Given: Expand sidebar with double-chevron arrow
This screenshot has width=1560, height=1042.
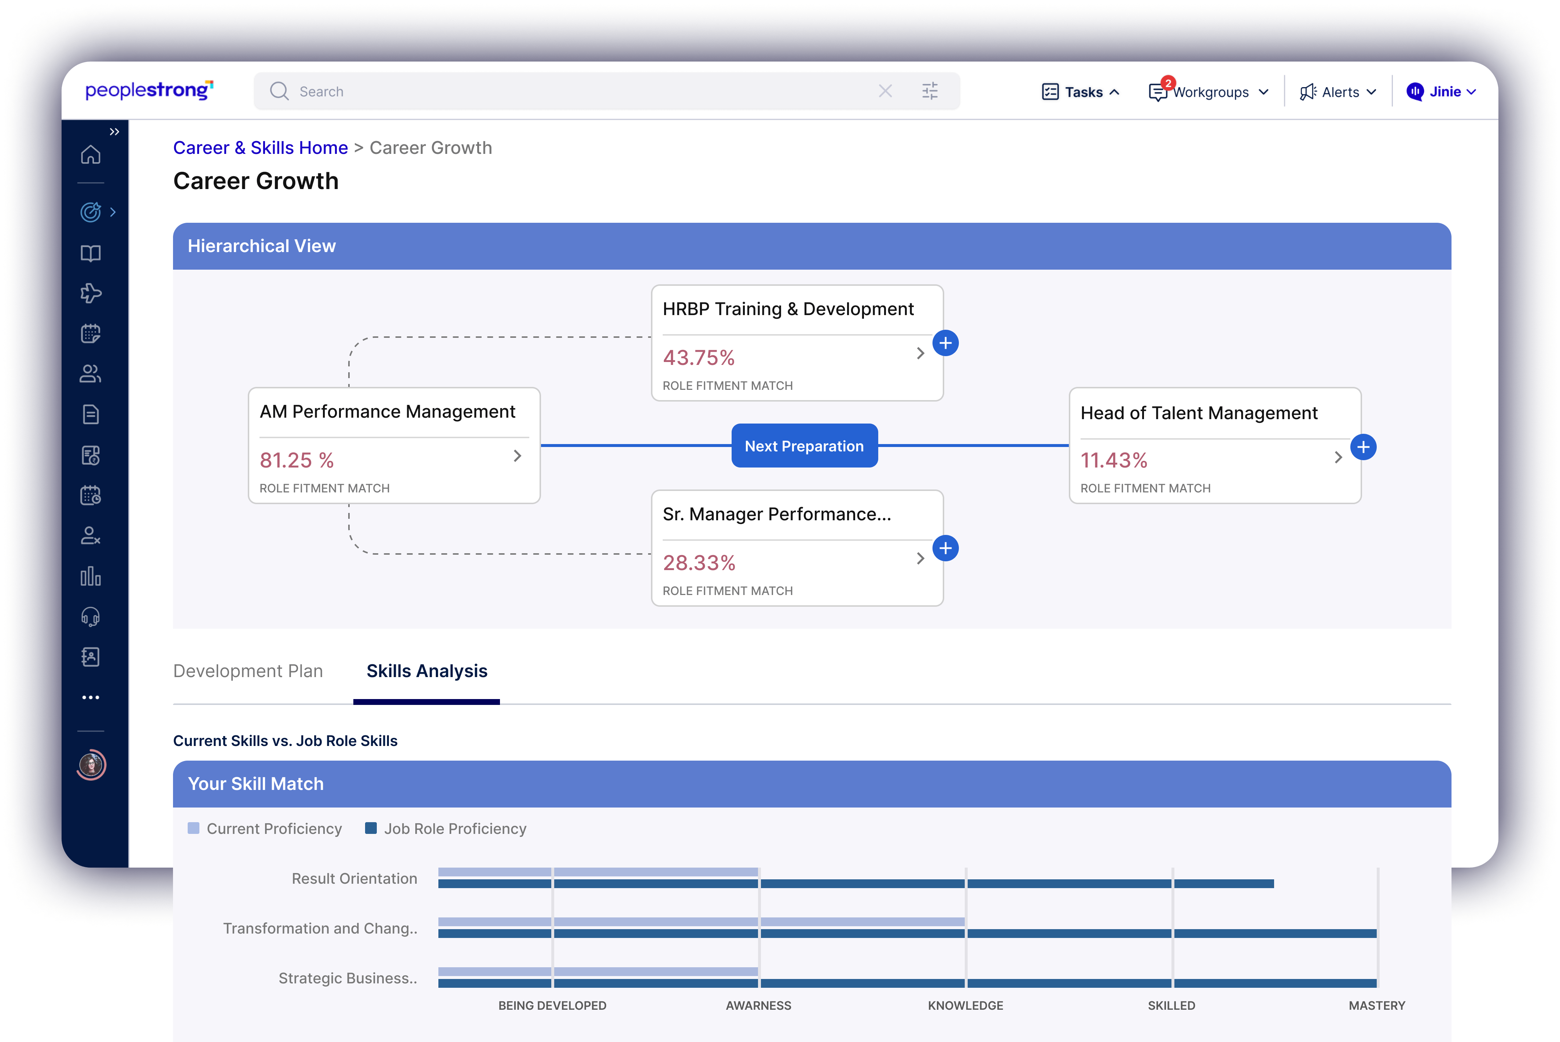Looking at the screenshot, I should click(x=114, y=132).
